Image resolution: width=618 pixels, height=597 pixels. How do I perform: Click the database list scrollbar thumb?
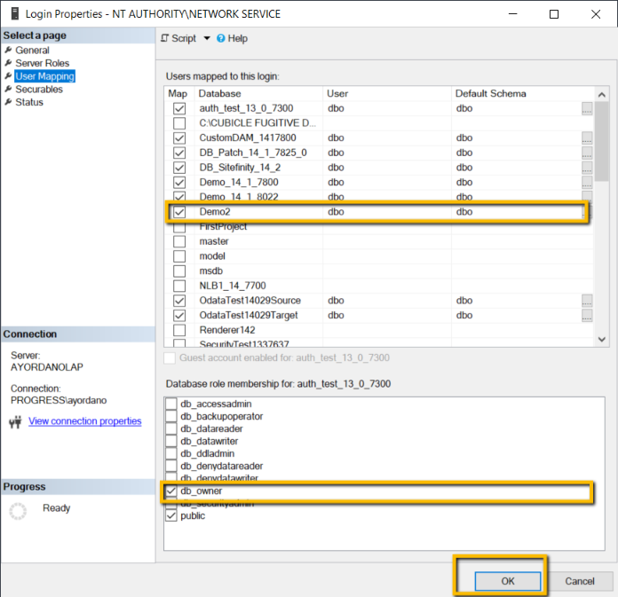pos(601,142)
